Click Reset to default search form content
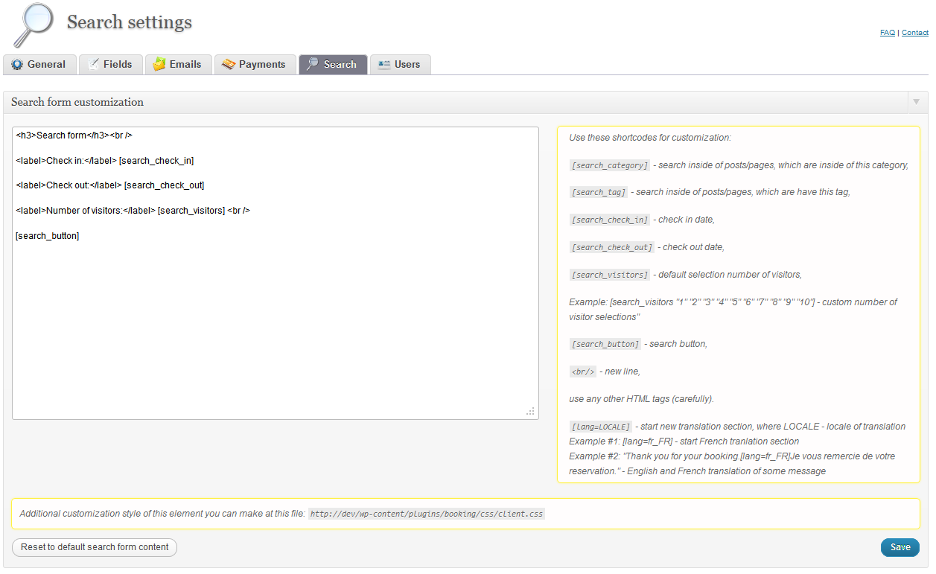 (95, 547)
